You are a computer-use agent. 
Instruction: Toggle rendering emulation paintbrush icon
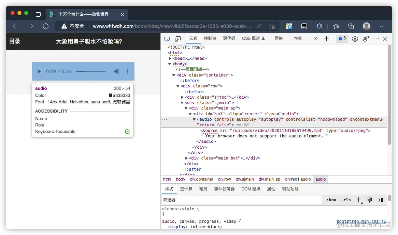[x=370, y=200]
